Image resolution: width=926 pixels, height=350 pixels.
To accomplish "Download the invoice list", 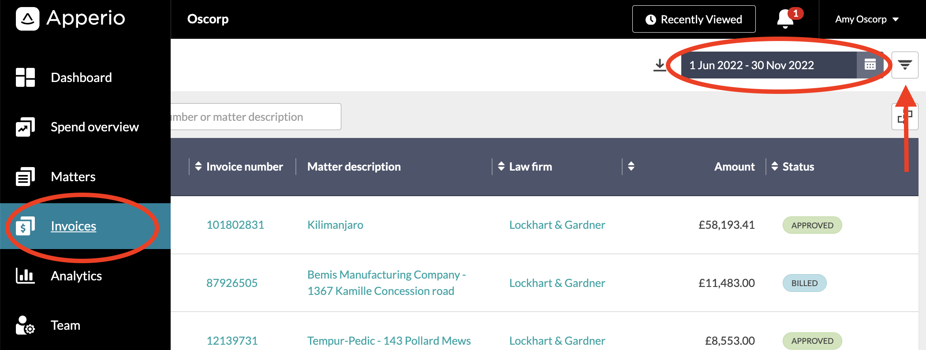I will [660, 65].
